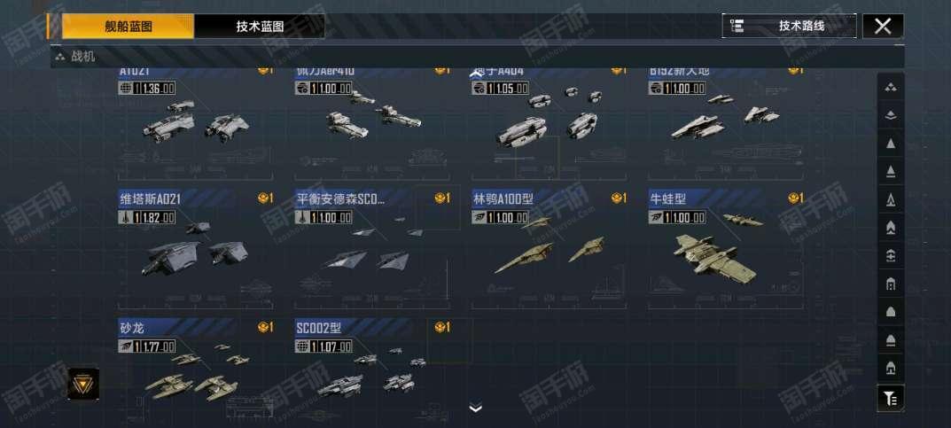Viewport: 951px width, 428px height.
Task: Tap the orange triangle badge icon at the bottom left
Action: [83, 384]
